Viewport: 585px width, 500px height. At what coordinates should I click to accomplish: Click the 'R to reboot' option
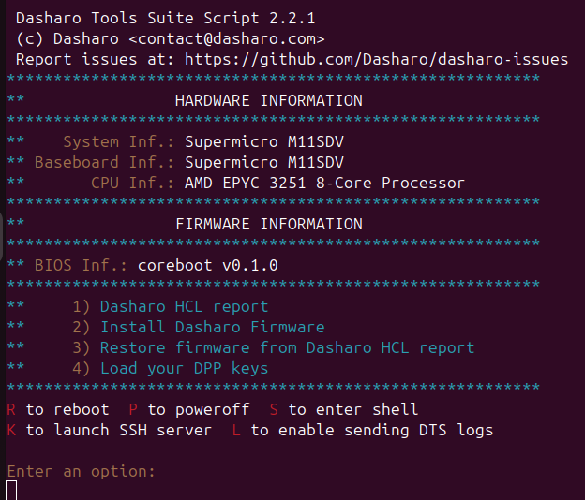tap(58, 410)
